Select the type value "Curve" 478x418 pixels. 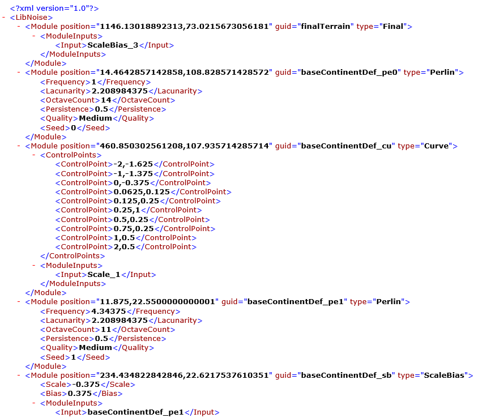pyautogui.click(x=437, y=146)
